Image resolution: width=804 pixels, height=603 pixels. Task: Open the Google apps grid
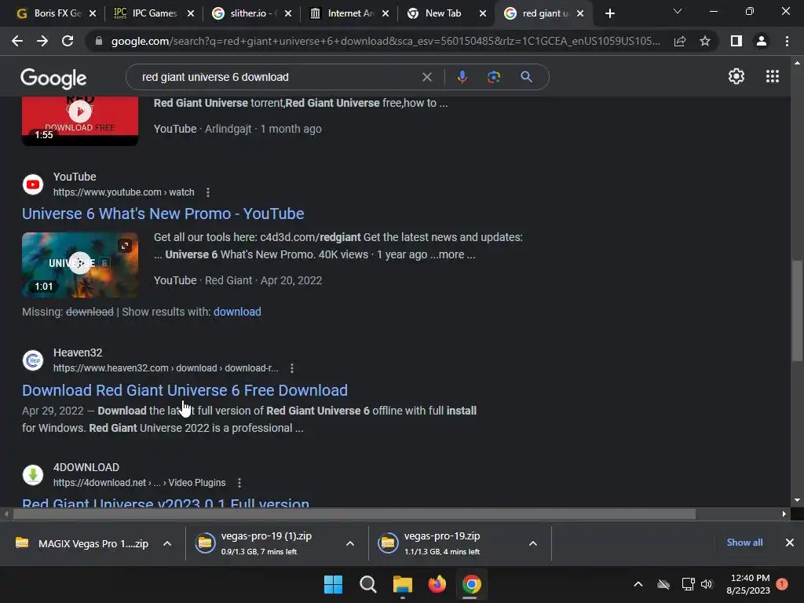coord(773,76)
